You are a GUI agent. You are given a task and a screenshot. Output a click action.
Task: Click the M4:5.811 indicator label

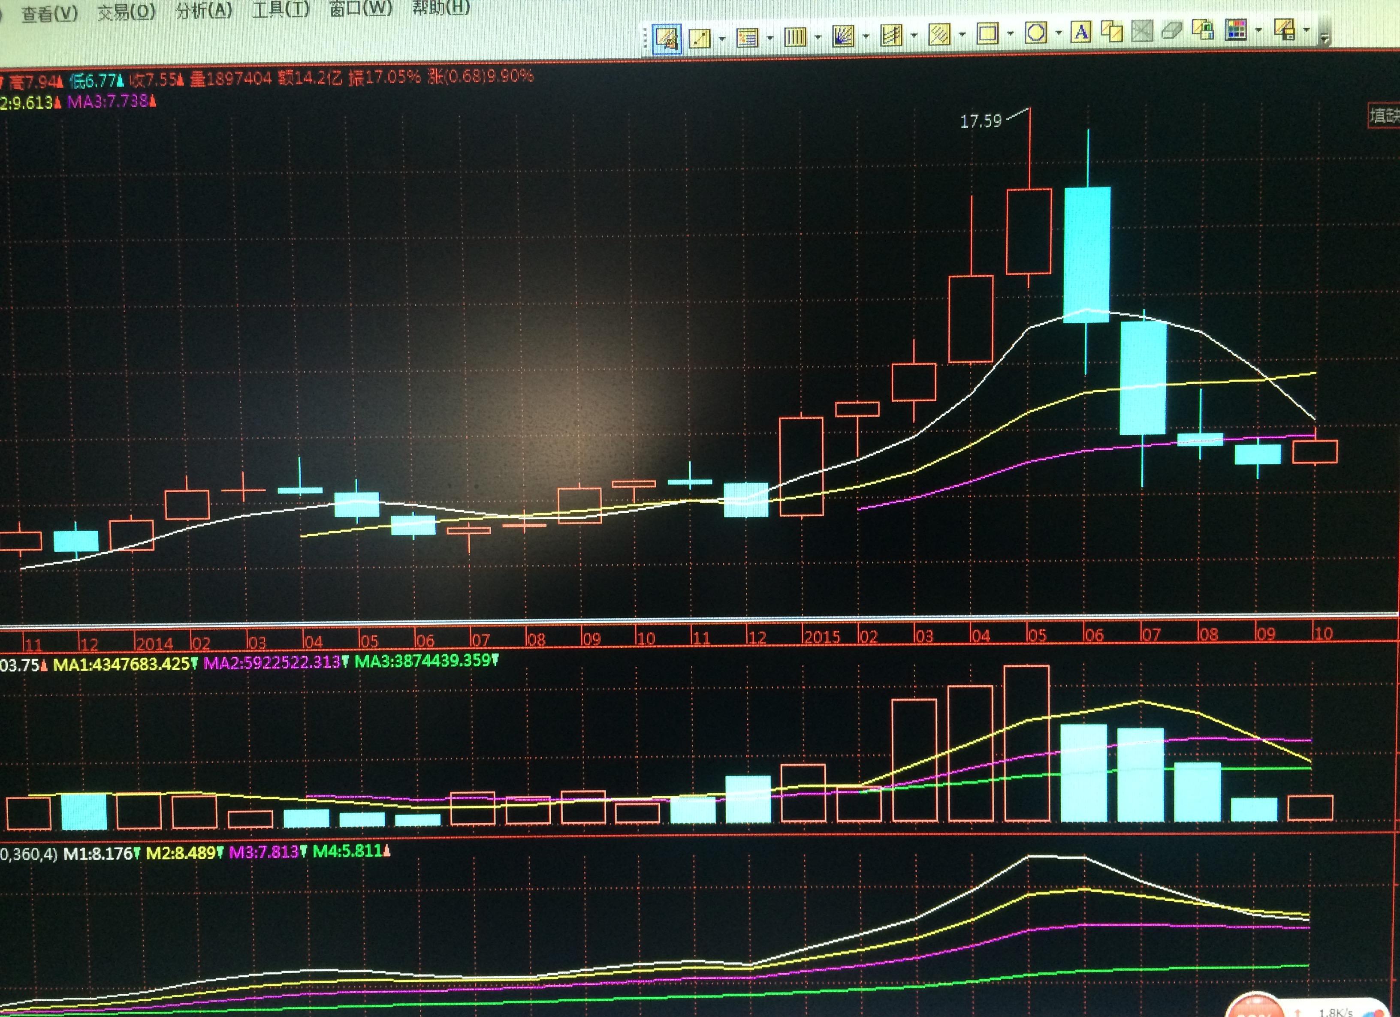(x=351, y=851)
